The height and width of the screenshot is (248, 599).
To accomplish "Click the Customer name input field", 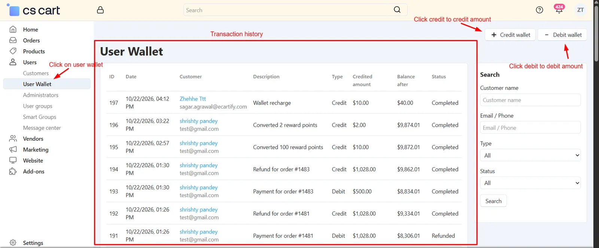I will click(x=530, y=100).
